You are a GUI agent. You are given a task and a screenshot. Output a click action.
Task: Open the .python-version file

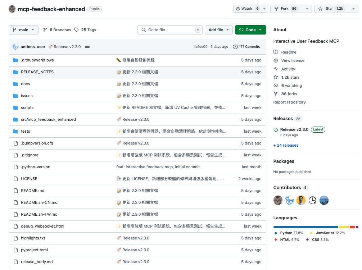[x=36, y=167]
